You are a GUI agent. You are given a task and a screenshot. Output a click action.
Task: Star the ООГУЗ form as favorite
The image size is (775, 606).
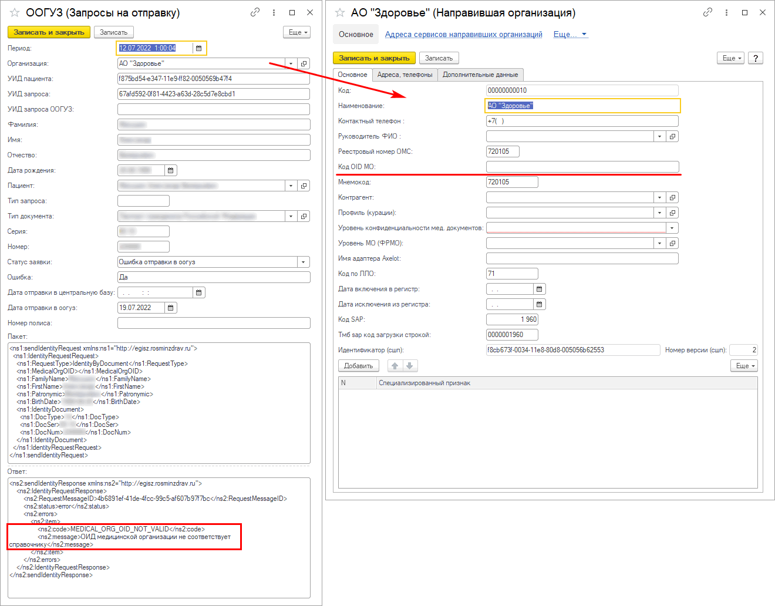(15, 12)
